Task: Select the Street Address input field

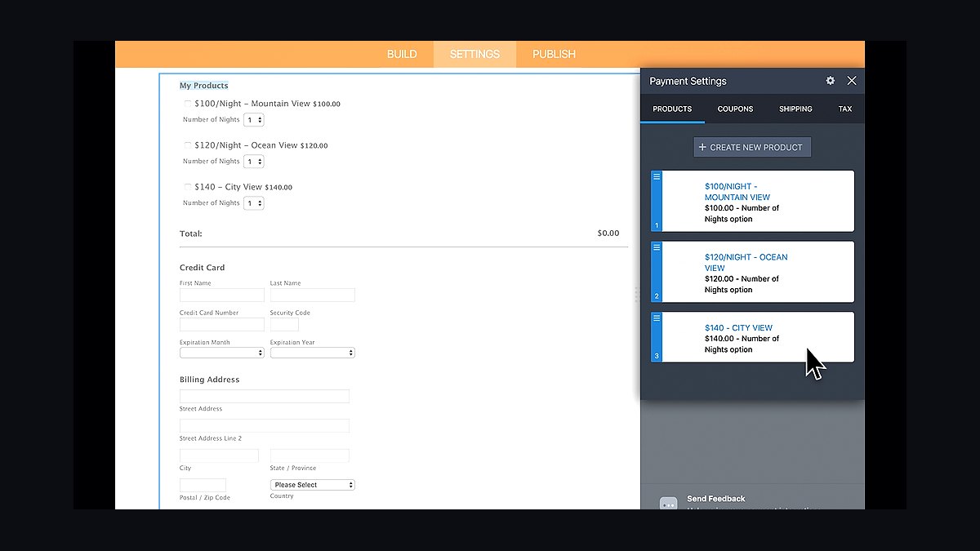Action: [265, 397]
